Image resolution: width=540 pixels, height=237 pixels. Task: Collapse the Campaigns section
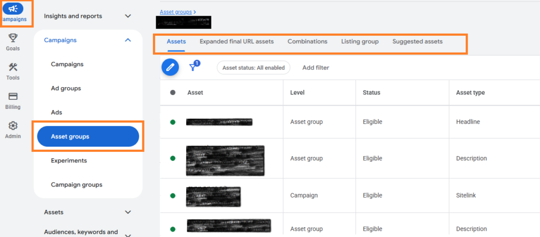point(128,40)
